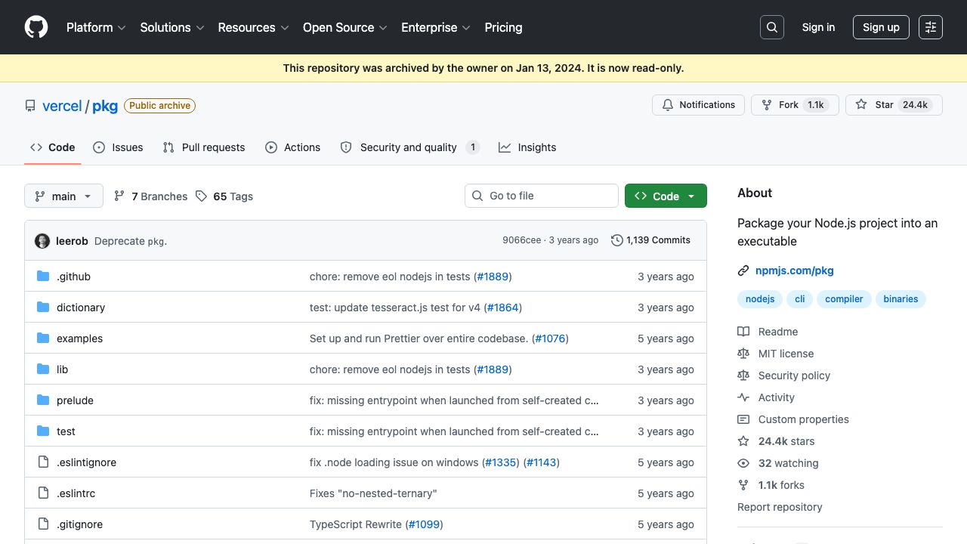Screen dimensions: 967x544
Task: Click the pulse icon next to Activity
Action: (x=743, y=397)
